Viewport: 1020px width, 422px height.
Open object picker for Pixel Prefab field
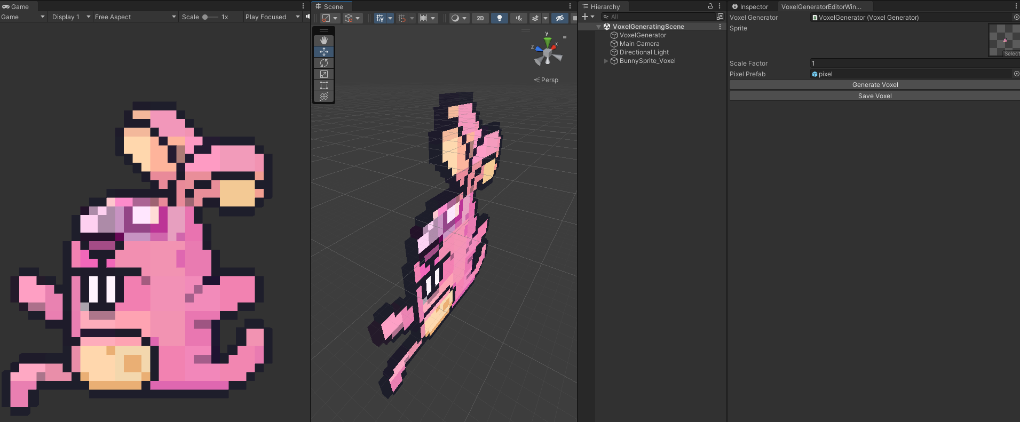(x=1016, y=74)
